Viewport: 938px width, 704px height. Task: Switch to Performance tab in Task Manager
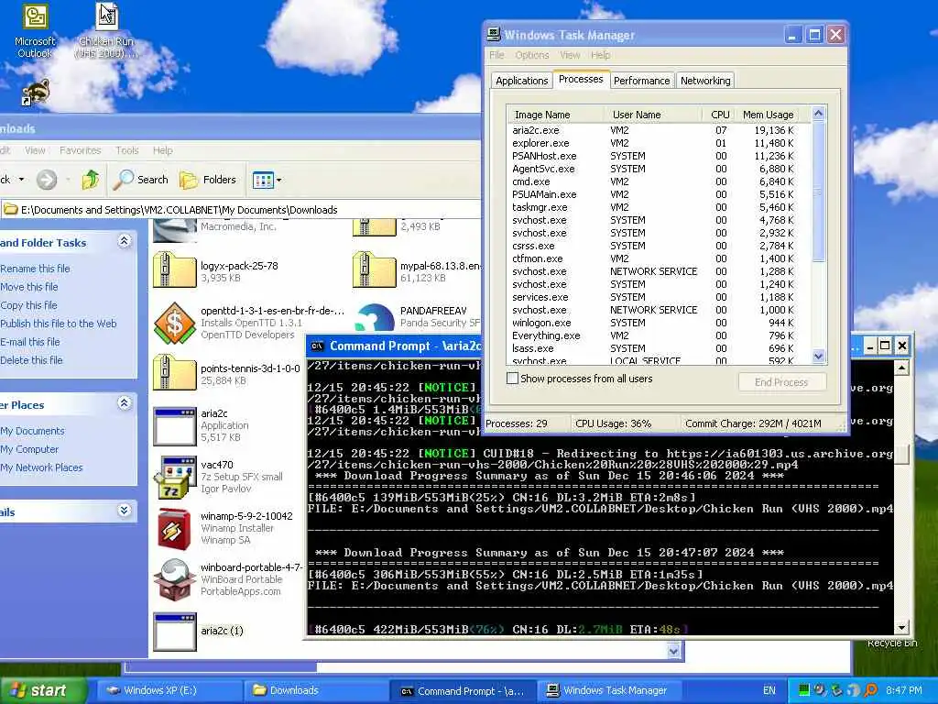click(641, 81)
